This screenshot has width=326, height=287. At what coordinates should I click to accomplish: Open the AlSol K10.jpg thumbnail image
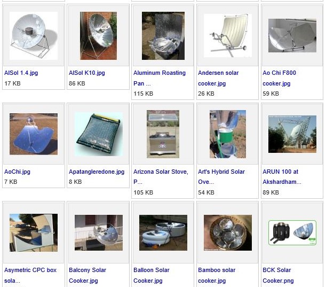[98, 36]
